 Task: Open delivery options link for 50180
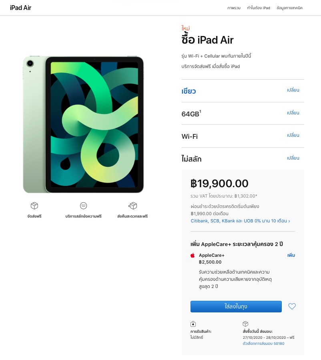tap(263, 344)
